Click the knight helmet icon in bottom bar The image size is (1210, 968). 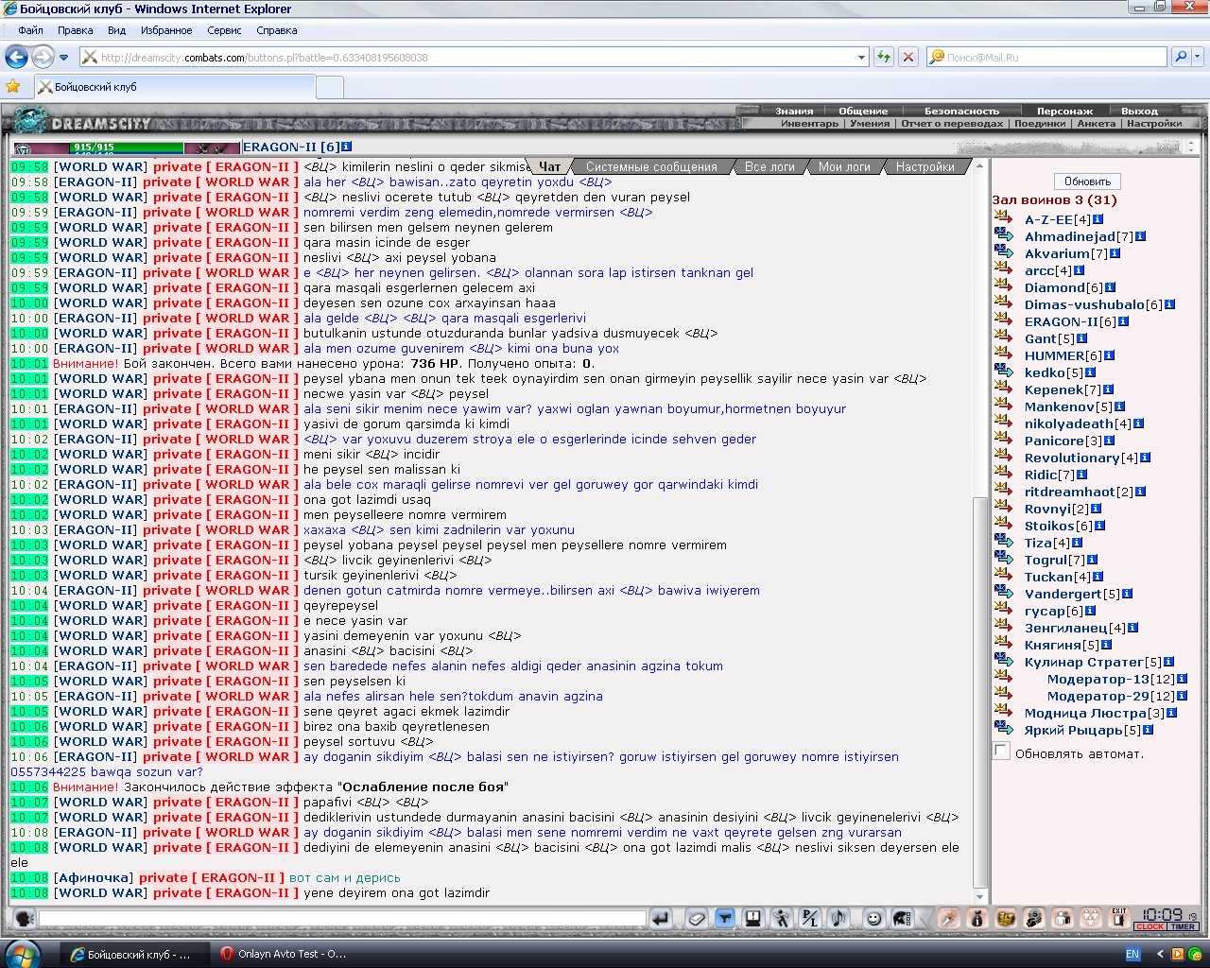903,918
